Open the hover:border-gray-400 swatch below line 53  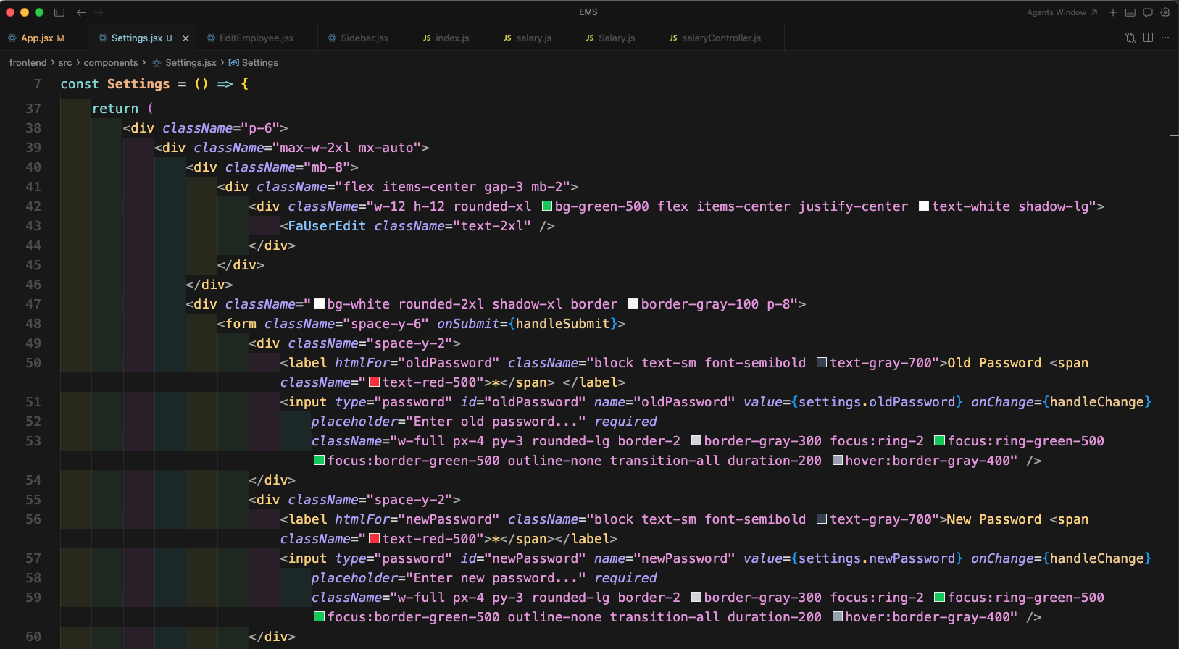pyautogui.click(x=838, y=461)
